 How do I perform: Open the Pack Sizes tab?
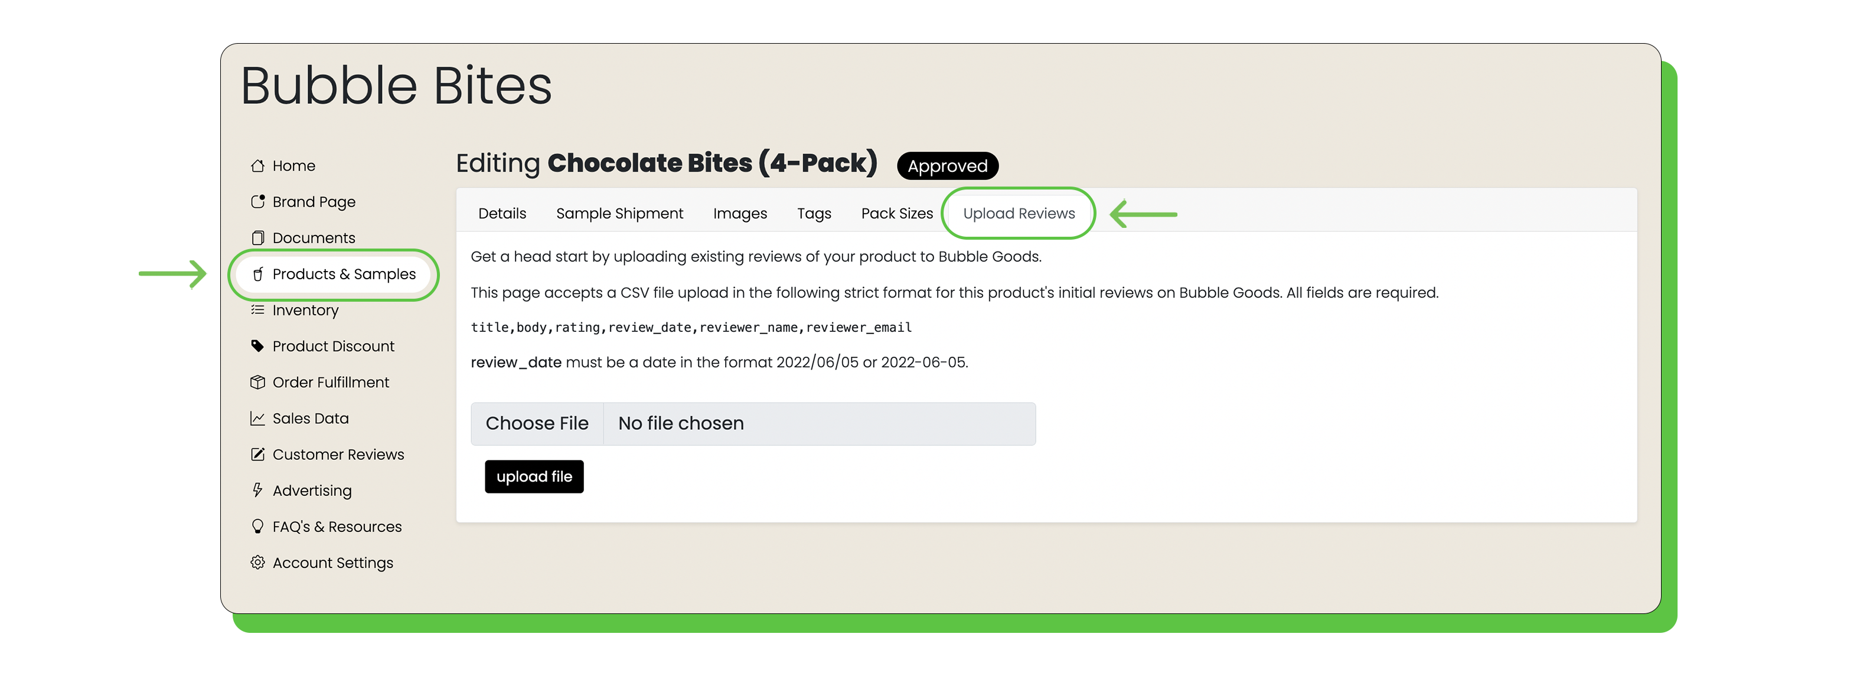coord(896,214)
